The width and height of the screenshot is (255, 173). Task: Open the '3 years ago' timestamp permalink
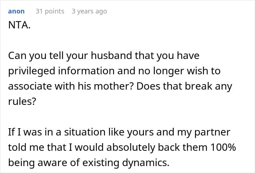[89, 11]
